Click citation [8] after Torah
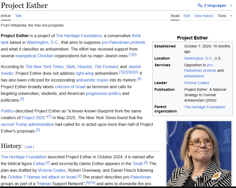Screen dimensions: 236x188 [146, 162]
